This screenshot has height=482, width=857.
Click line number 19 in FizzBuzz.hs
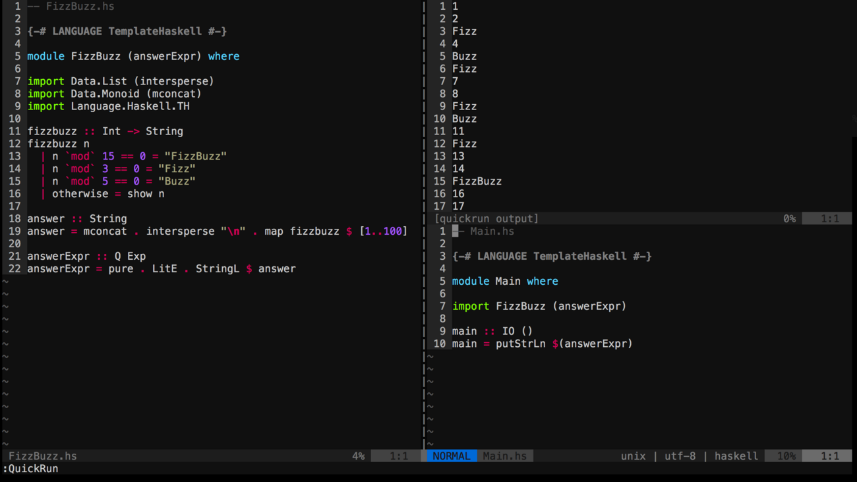(x=15, y=231)
